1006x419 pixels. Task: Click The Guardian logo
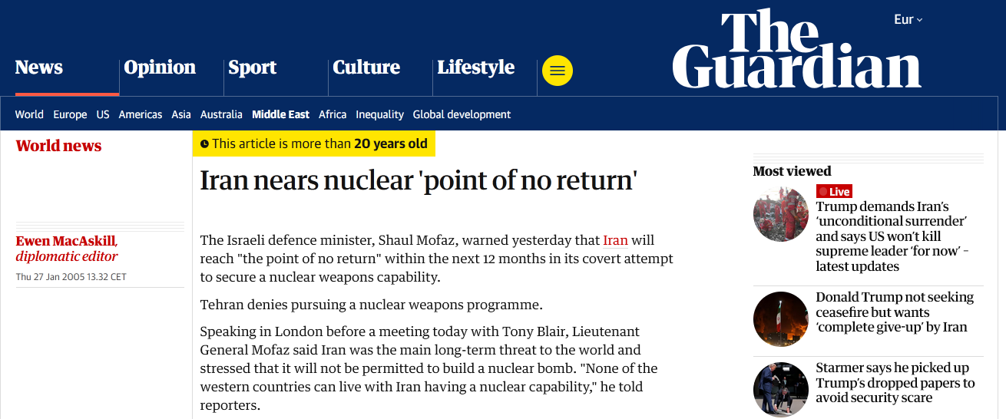coord(796,50)
